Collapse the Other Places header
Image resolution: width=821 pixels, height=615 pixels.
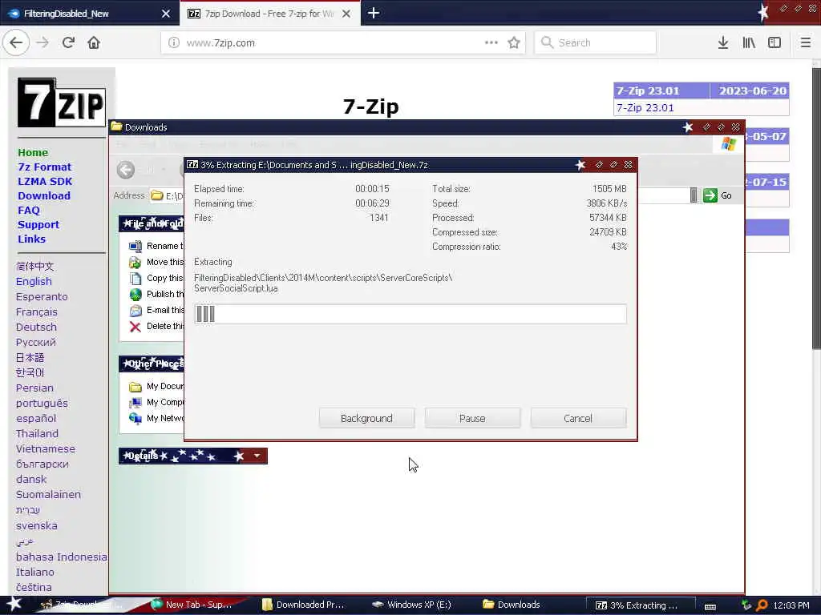click(152, 363)
